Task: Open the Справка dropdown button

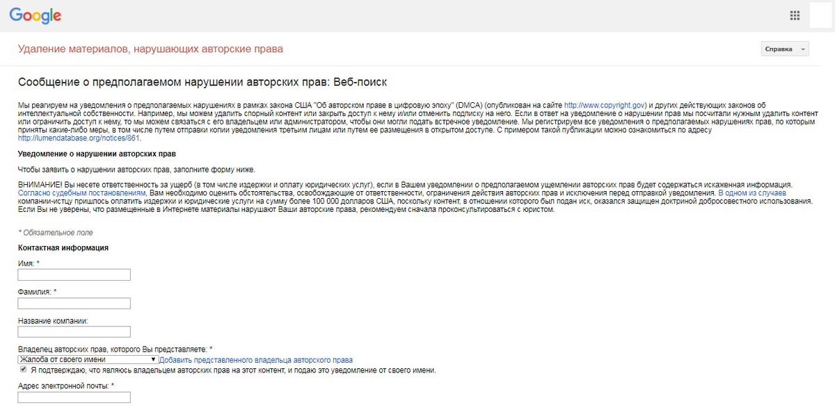Action: pos(786,49)
